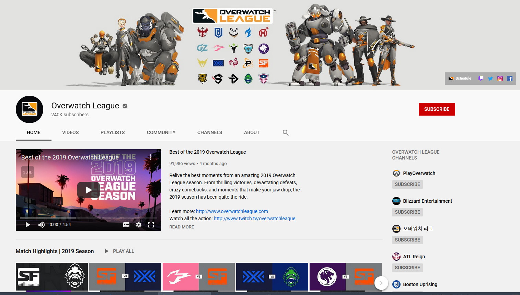The image size is (520, 295).
Task: Open the Boston Uprising channel icon
Action: click(x=396, y=284)
